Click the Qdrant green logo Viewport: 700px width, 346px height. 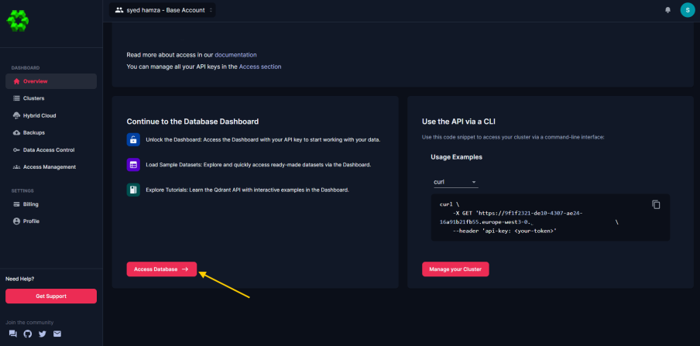pos(17,21)
